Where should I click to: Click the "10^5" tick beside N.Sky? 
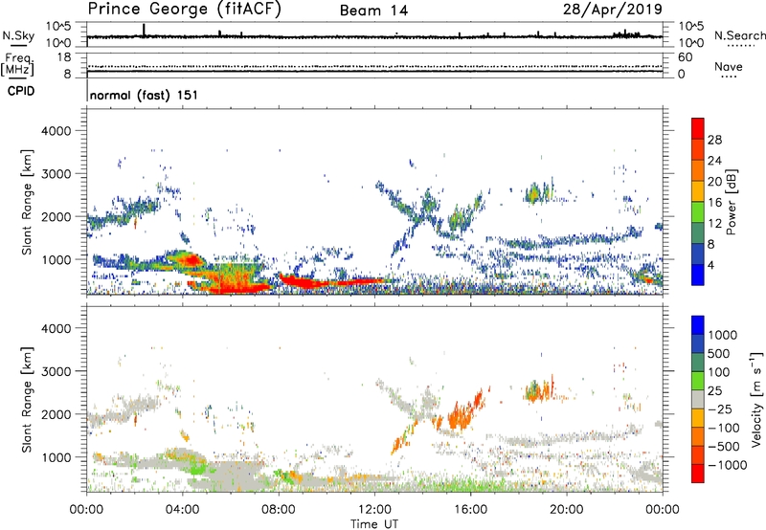[58, 27]
